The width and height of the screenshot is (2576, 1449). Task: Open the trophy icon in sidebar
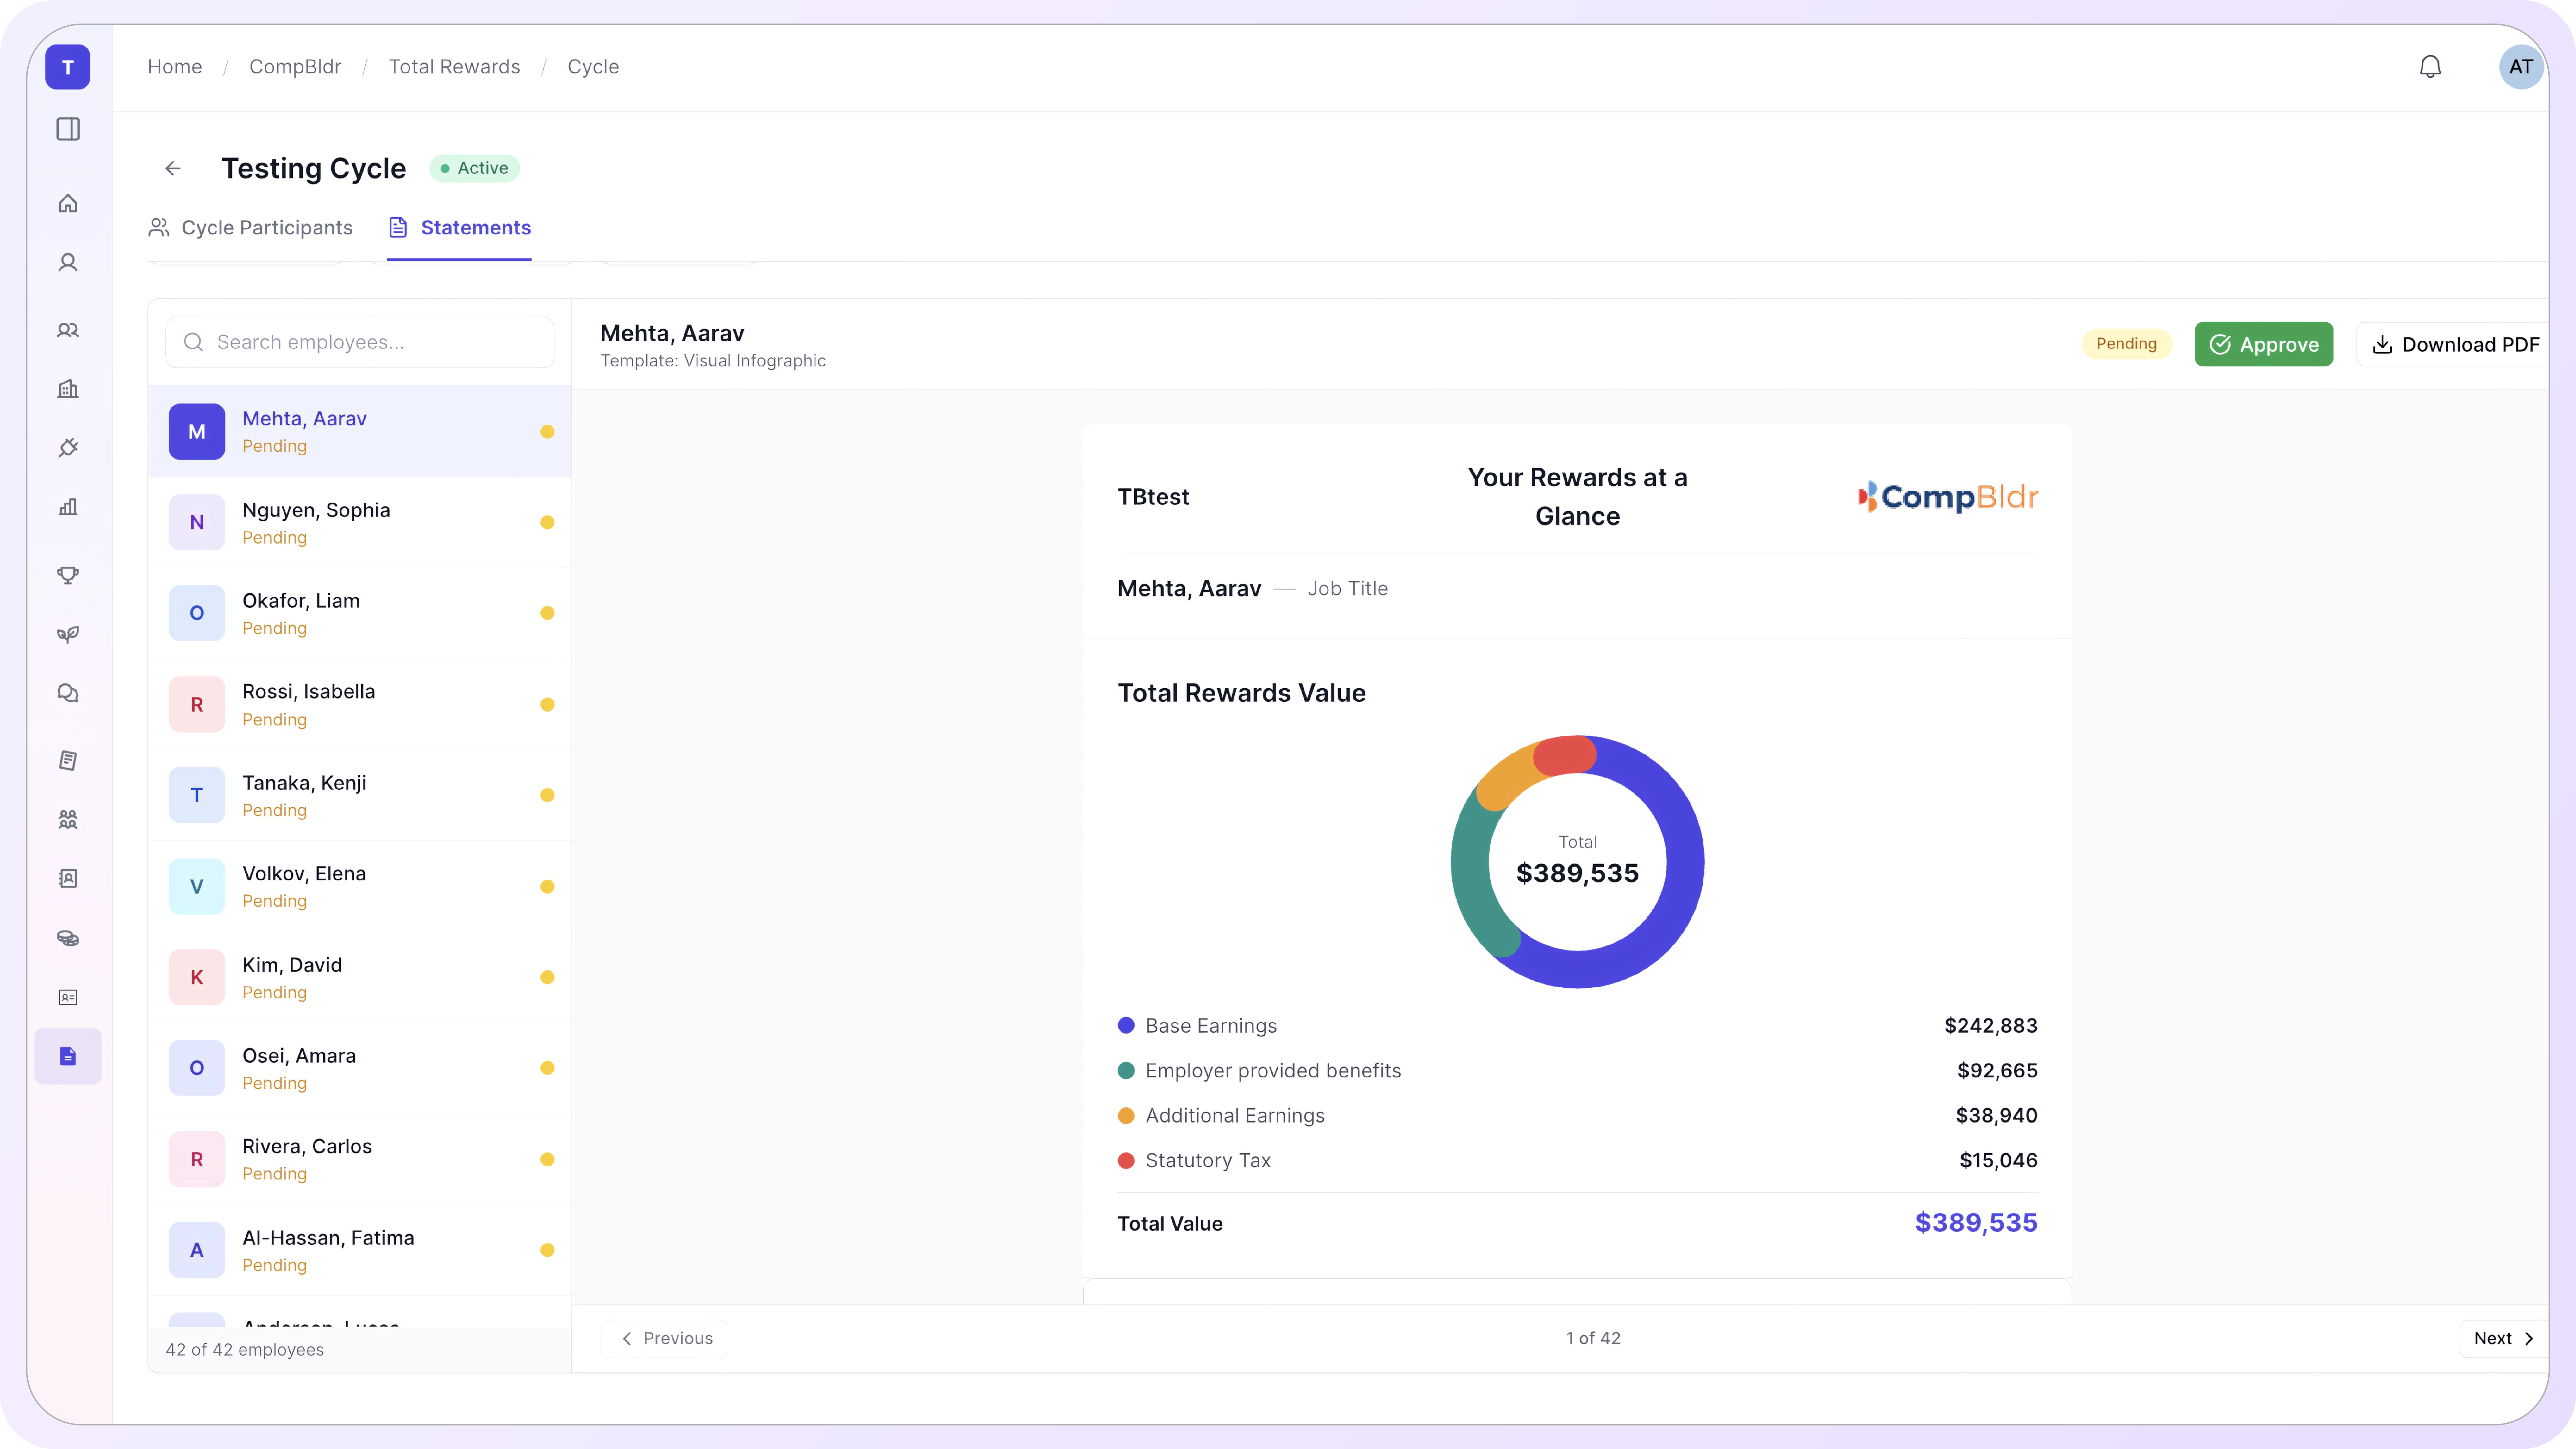[68, 575]
